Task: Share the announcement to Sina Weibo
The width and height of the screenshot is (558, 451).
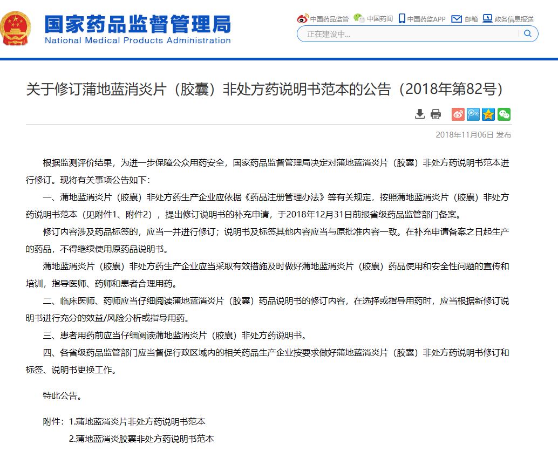Action: 458,114
